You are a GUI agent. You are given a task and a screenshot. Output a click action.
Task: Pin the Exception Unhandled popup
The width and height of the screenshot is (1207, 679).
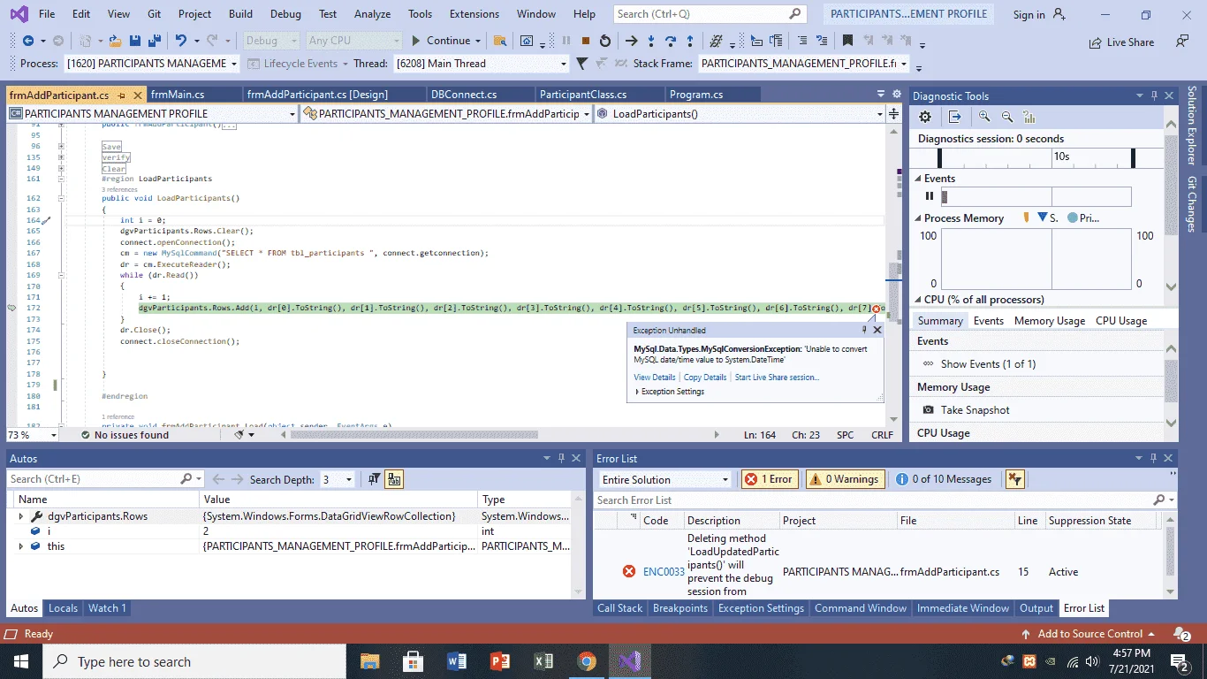click(864, 330)
